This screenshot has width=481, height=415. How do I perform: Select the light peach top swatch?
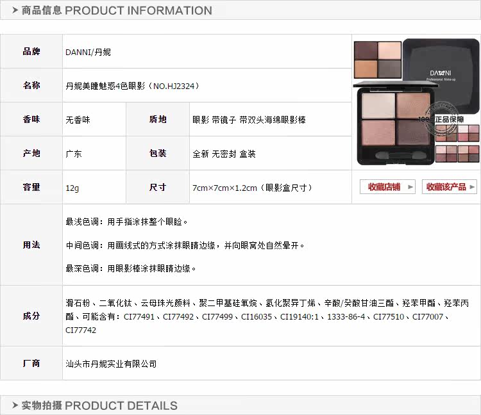click(x=389, y=51)
